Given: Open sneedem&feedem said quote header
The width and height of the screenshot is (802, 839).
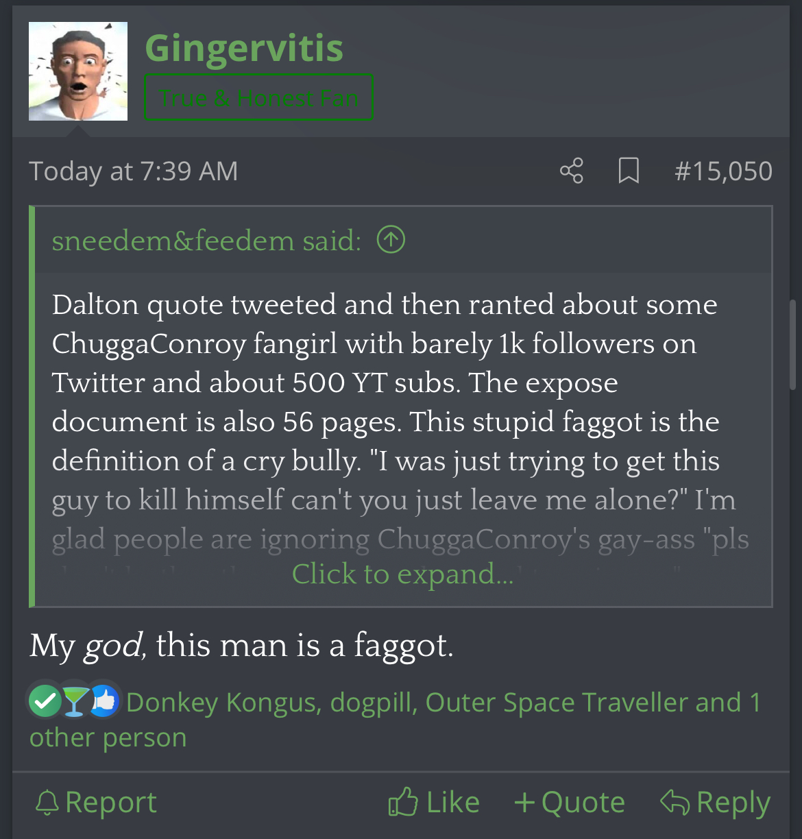Looking at the screenshot, I should tap(206, 241).
